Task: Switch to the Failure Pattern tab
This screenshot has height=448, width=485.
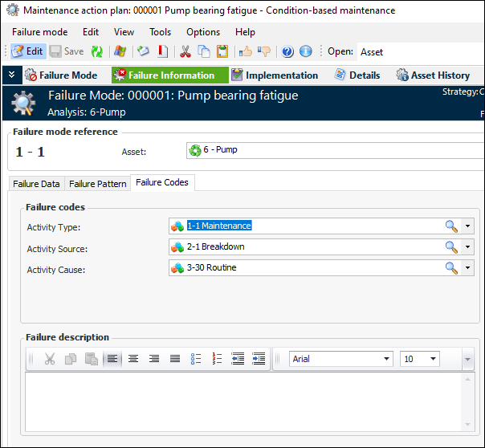Action: [97, 184]
